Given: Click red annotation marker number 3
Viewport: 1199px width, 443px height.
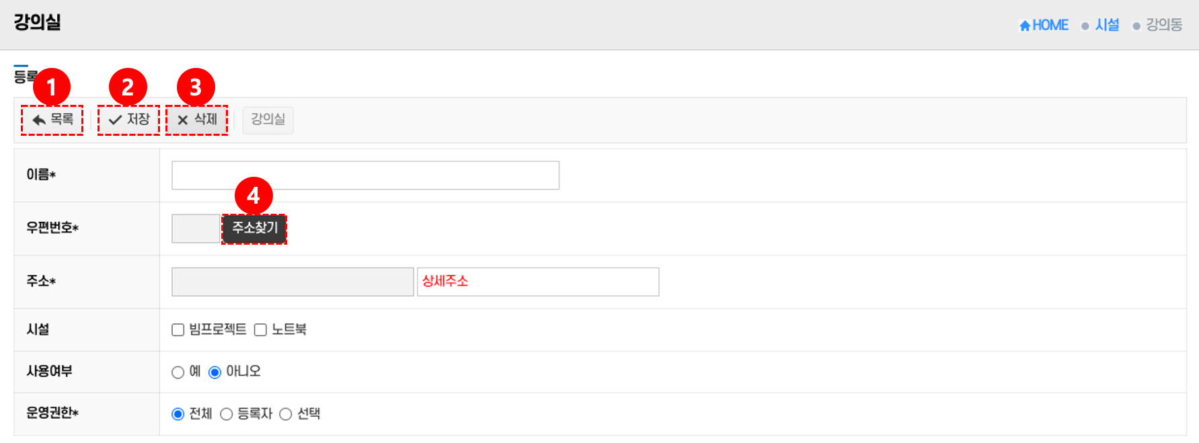Looking at the screenshot, I should [x=196, y=87].
